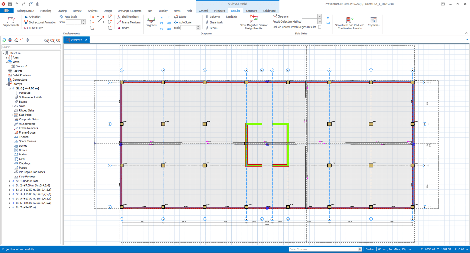
Task: Start the displacement Animation
Action: tap(32, 17)
